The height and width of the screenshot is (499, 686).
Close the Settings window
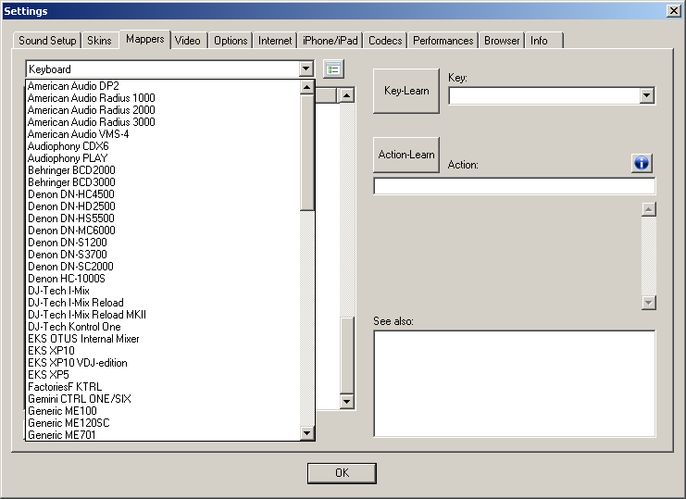tap(673, 10)
